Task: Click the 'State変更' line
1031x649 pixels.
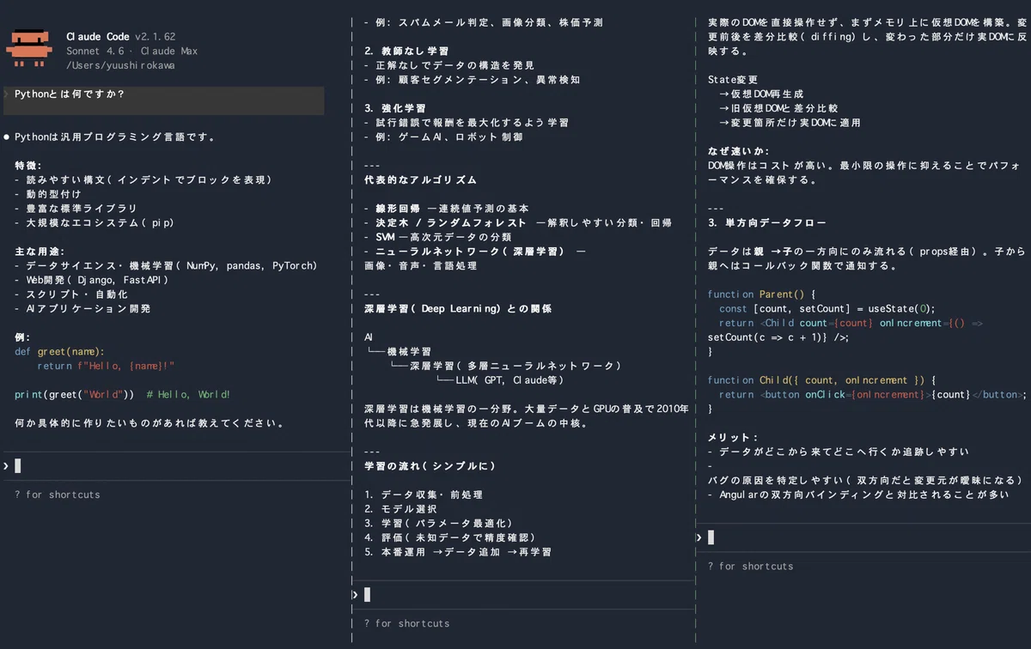Action: coord(733,80)
